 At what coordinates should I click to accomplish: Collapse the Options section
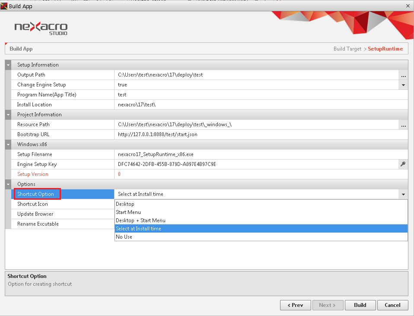click(8, 185)
